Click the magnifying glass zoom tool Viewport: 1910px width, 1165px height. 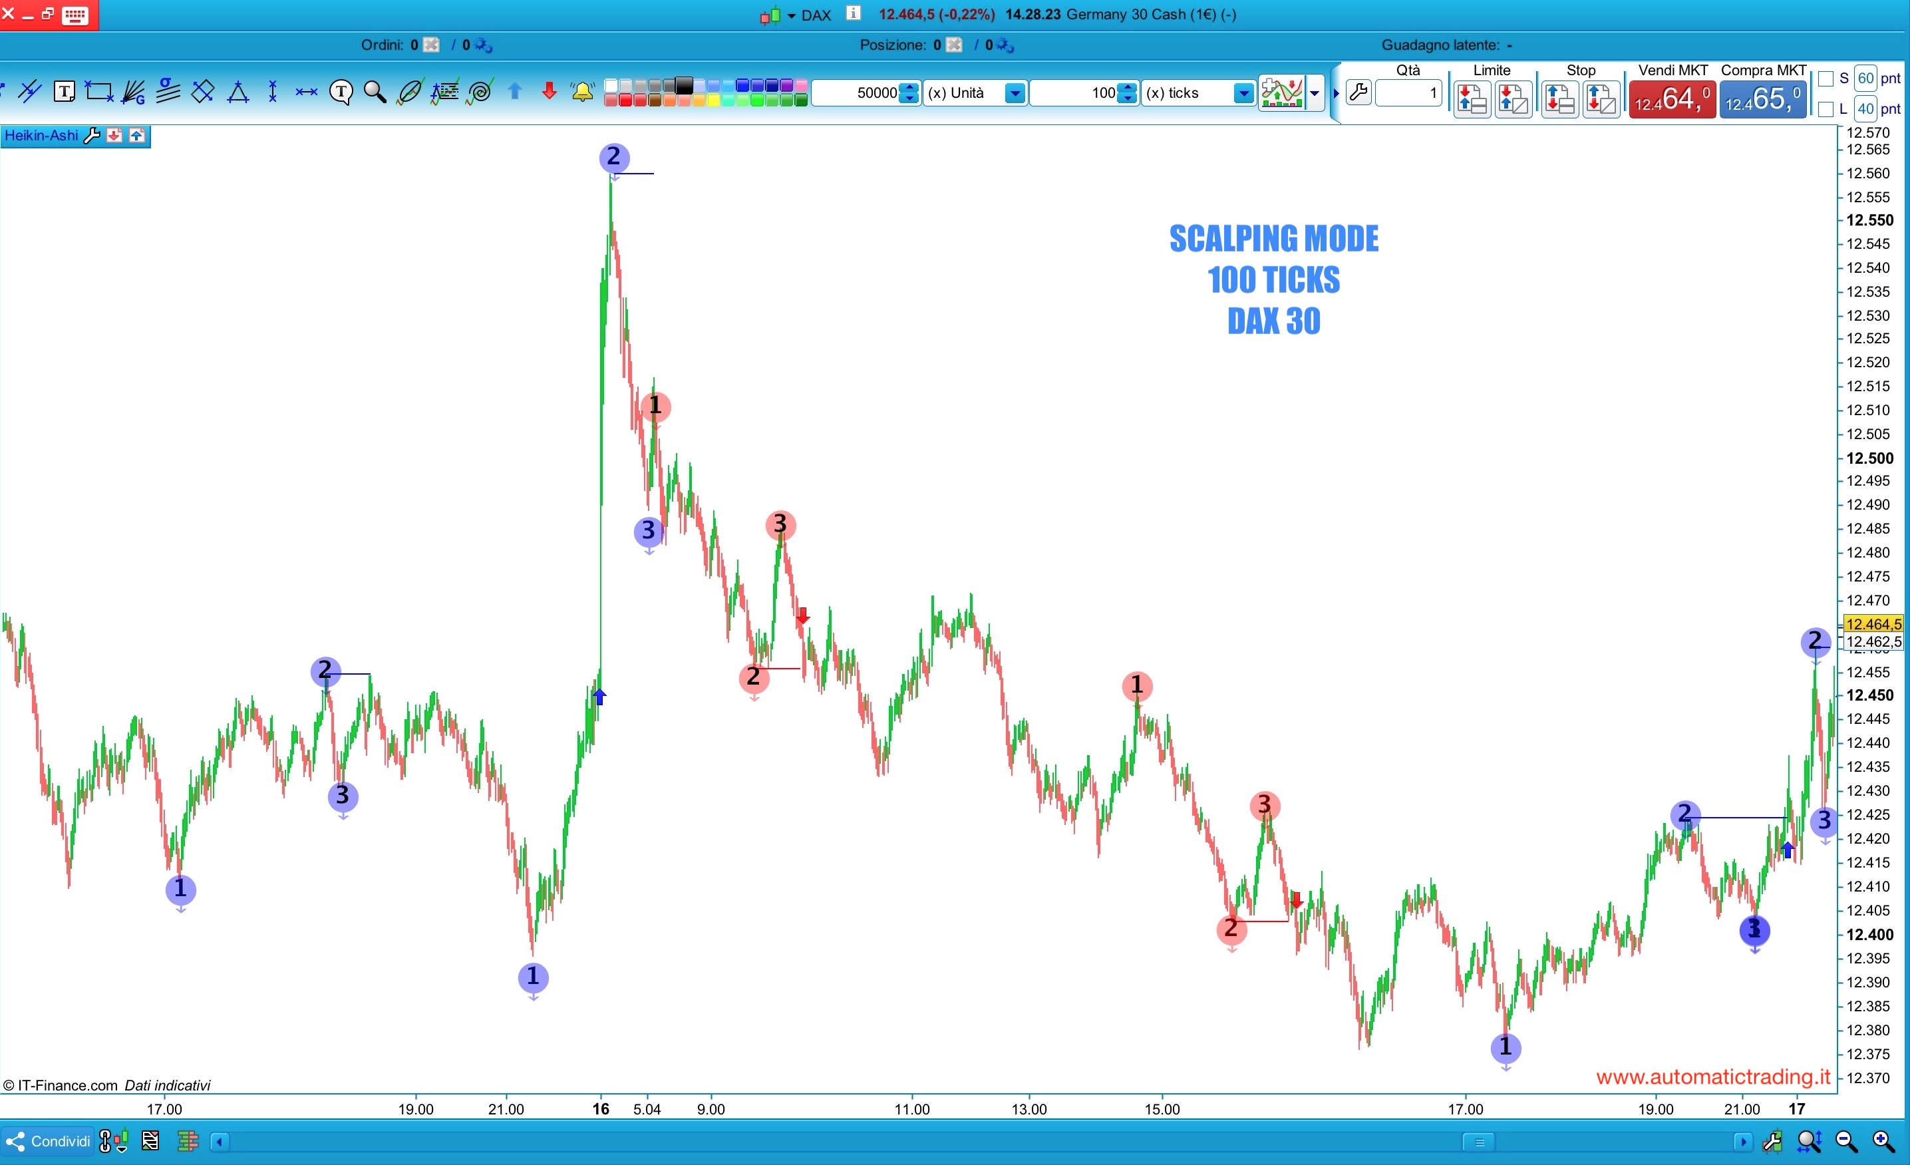pos(375,92)
